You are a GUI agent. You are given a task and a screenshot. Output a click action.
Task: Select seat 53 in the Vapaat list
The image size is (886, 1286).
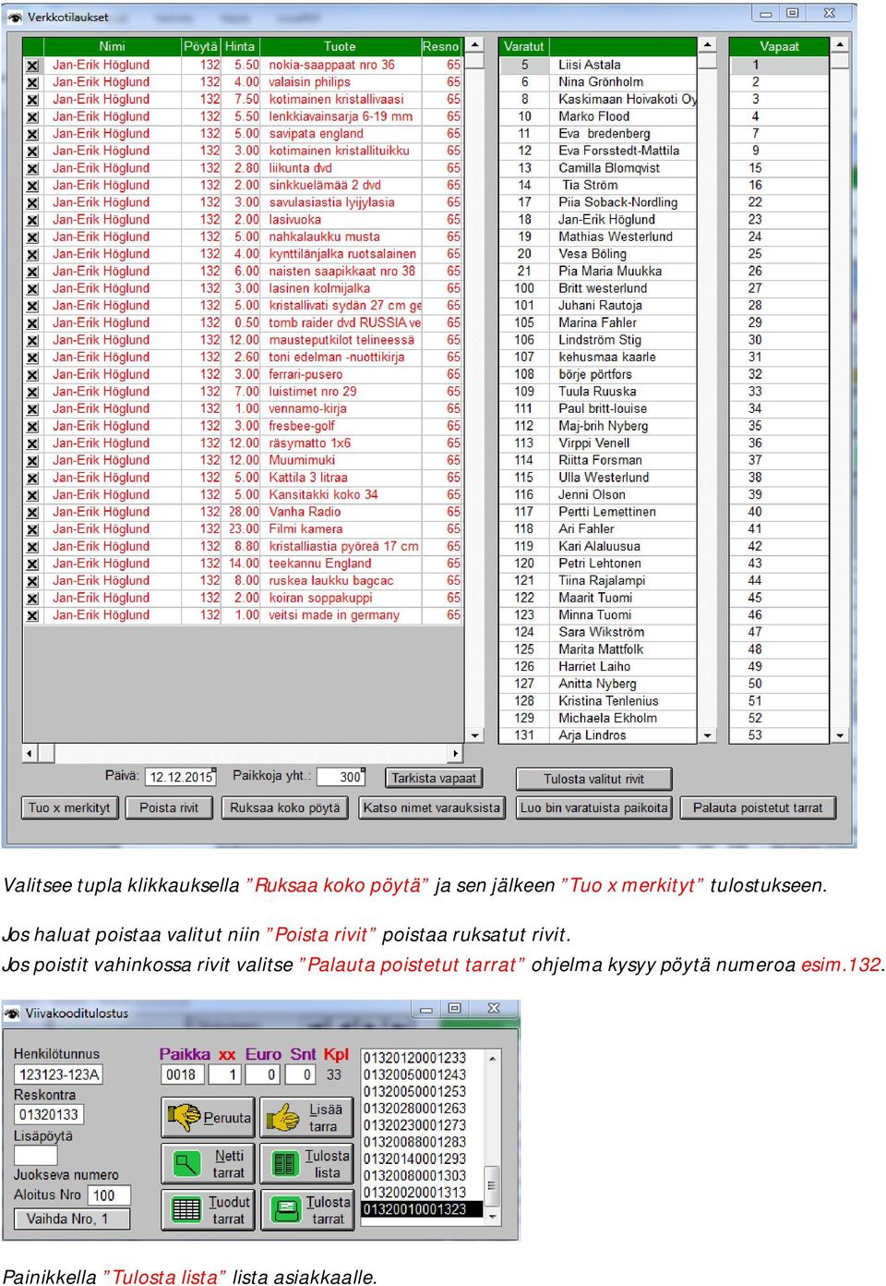[780, 735]
